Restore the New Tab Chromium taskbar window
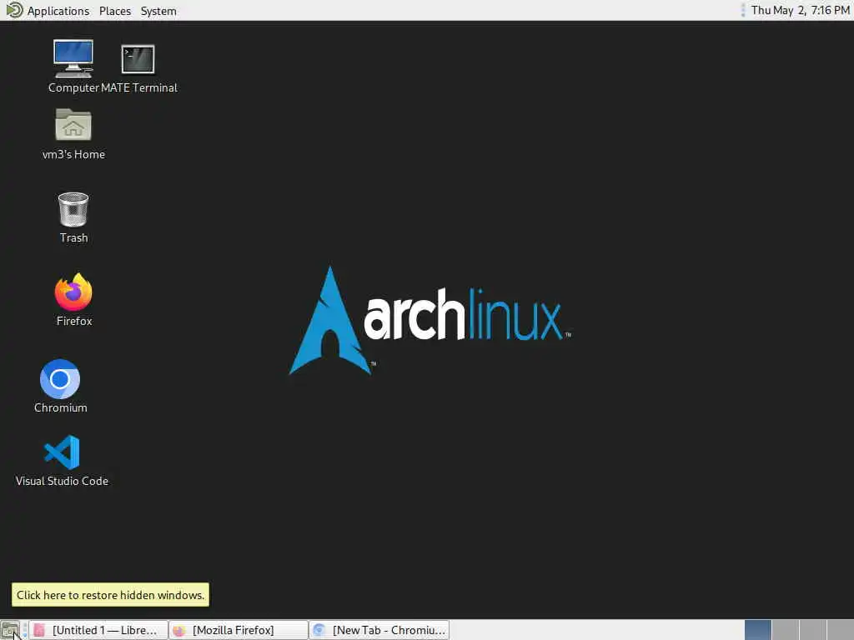This screenshot has height=640, width=854. (x=379, y=630)
